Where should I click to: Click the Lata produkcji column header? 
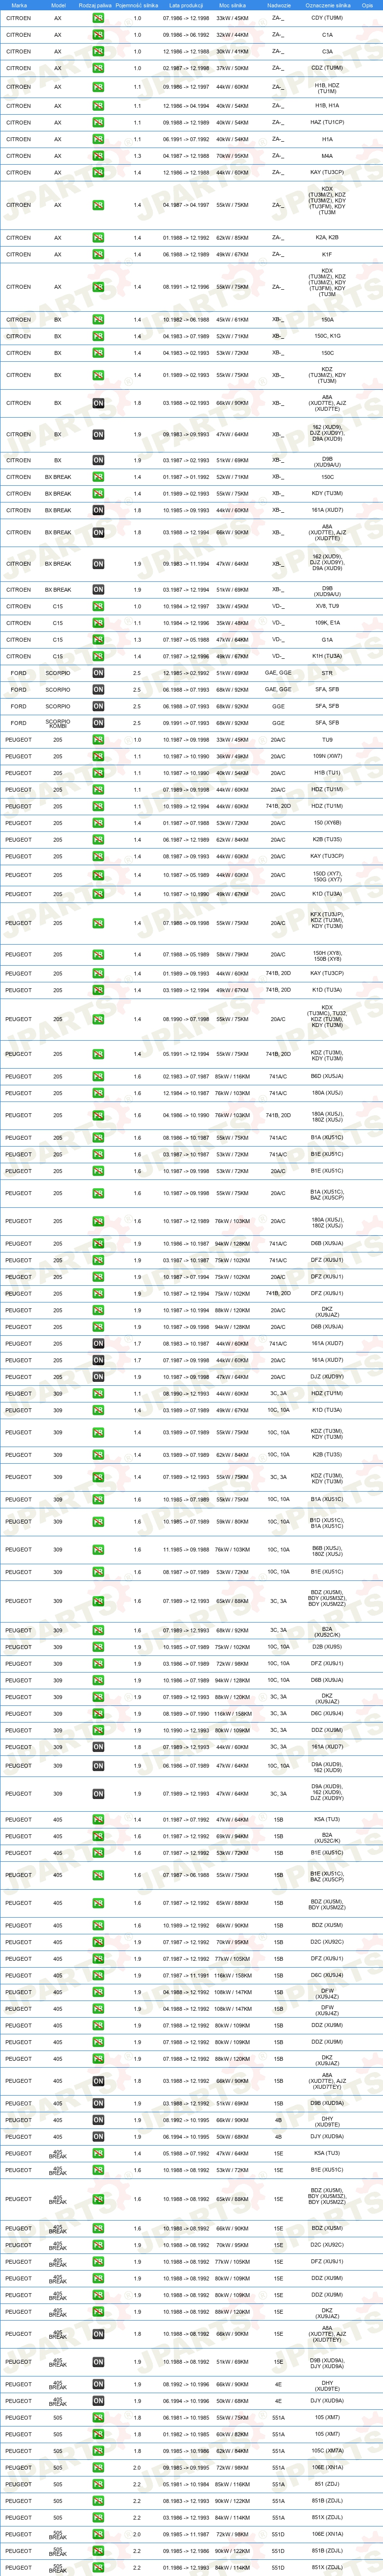(186, 5)
